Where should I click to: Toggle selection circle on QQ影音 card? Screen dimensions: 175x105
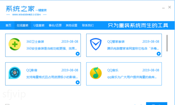pos(78,82)
